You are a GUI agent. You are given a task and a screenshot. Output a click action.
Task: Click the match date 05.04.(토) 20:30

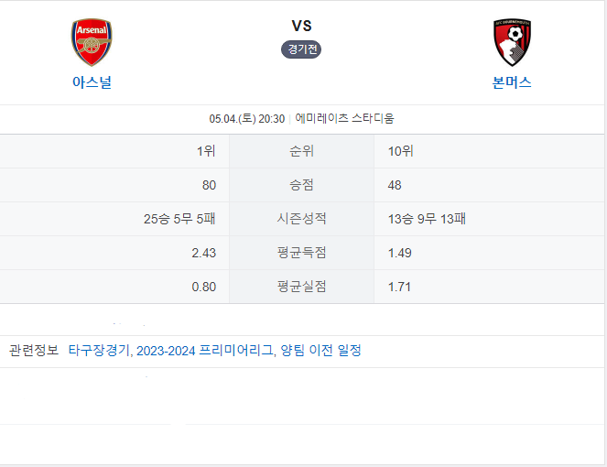[x=247, y=118]
